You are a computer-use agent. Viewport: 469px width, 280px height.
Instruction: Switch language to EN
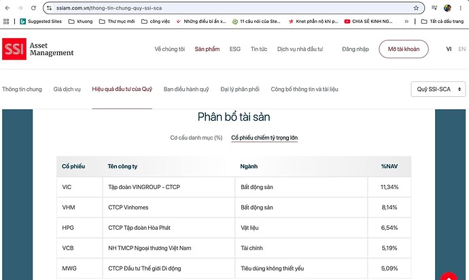tap(462, 49)
